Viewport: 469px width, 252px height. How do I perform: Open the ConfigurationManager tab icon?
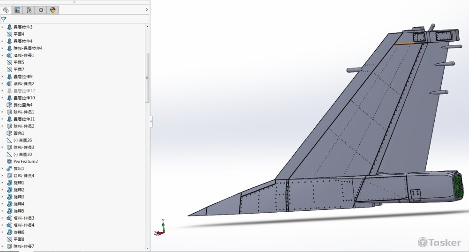(29, 9)
